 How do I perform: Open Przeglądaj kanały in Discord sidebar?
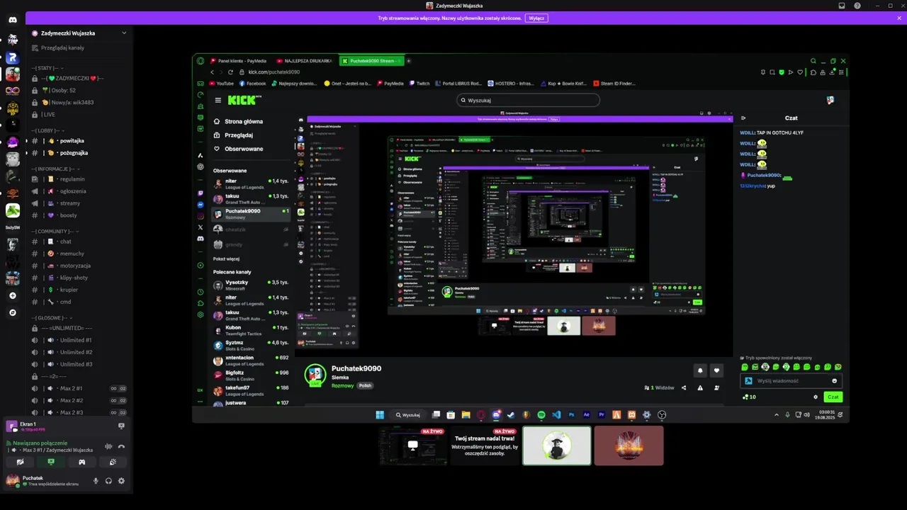pyautogui.click(x=62, y=47)
